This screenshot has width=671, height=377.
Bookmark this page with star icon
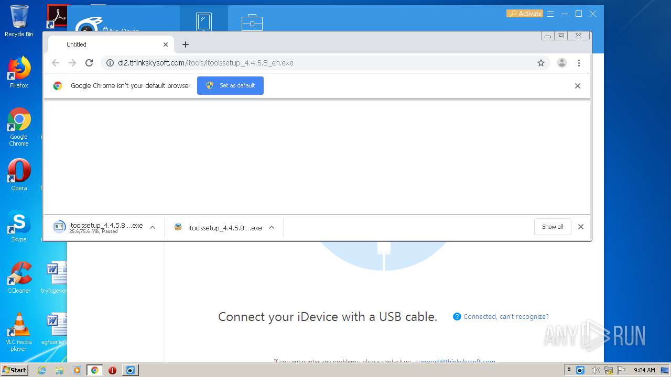[541, 63]
